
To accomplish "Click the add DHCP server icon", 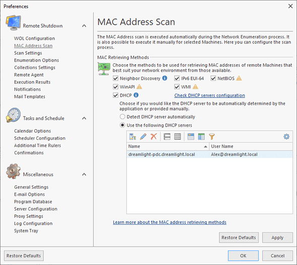I will pos(133,136).
